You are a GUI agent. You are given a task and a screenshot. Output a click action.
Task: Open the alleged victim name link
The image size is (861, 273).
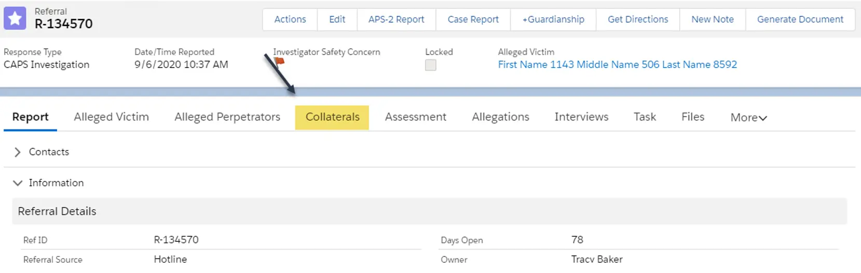[x=618, y=65]
